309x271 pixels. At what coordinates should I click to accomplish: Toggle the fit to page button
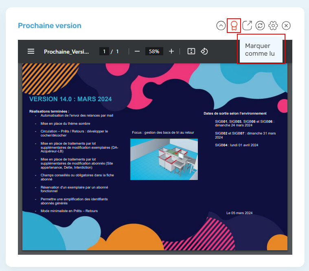[191, 51]
